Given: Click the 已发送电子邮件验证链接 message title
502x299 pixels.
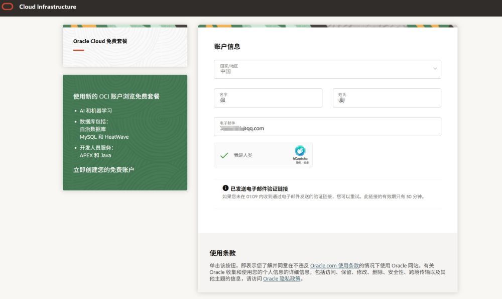Looking at the screenshot, I should (260, 189).
